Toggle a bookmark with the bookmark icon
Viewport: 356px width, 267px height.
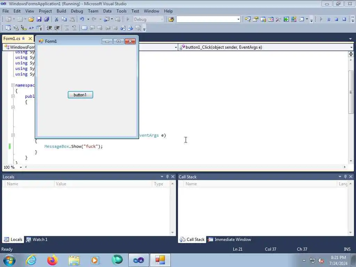click(84, 28)
